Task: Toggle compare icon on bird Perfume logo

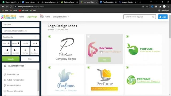Action: coord(49,67)
